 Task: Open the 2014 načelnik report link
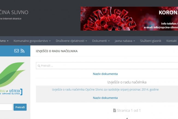(x=105, y=89)
